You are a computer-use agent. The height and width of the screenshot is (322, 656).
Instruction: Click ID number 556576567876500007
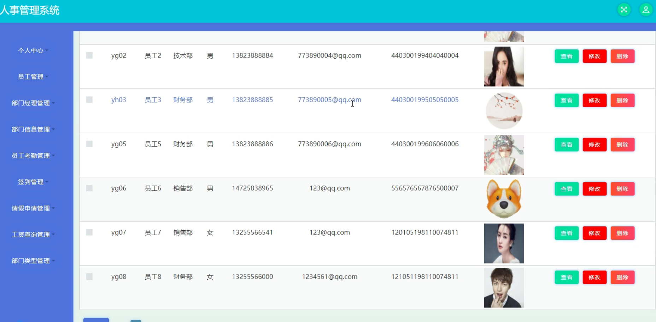coord(425,188)
